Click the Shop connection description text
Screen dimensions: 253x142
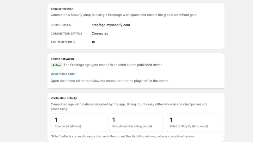click(x=124, y=15)
